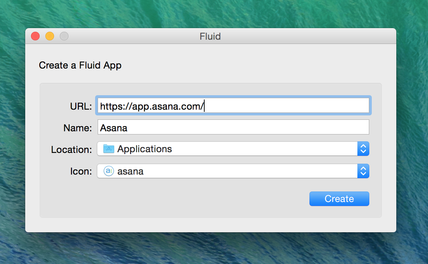Click the Icon: label
Image resolution: width=428 pixels, height=264 pixels.
pyautogui.click(x=80, y=171)
